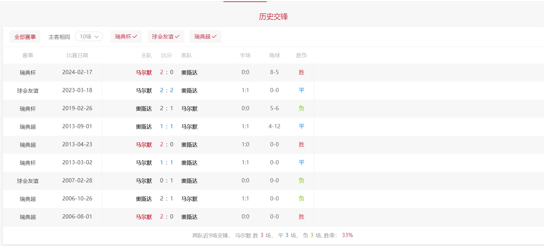Click the 33% win rate value
544x246 pixels.
click(x=347, y=235)
